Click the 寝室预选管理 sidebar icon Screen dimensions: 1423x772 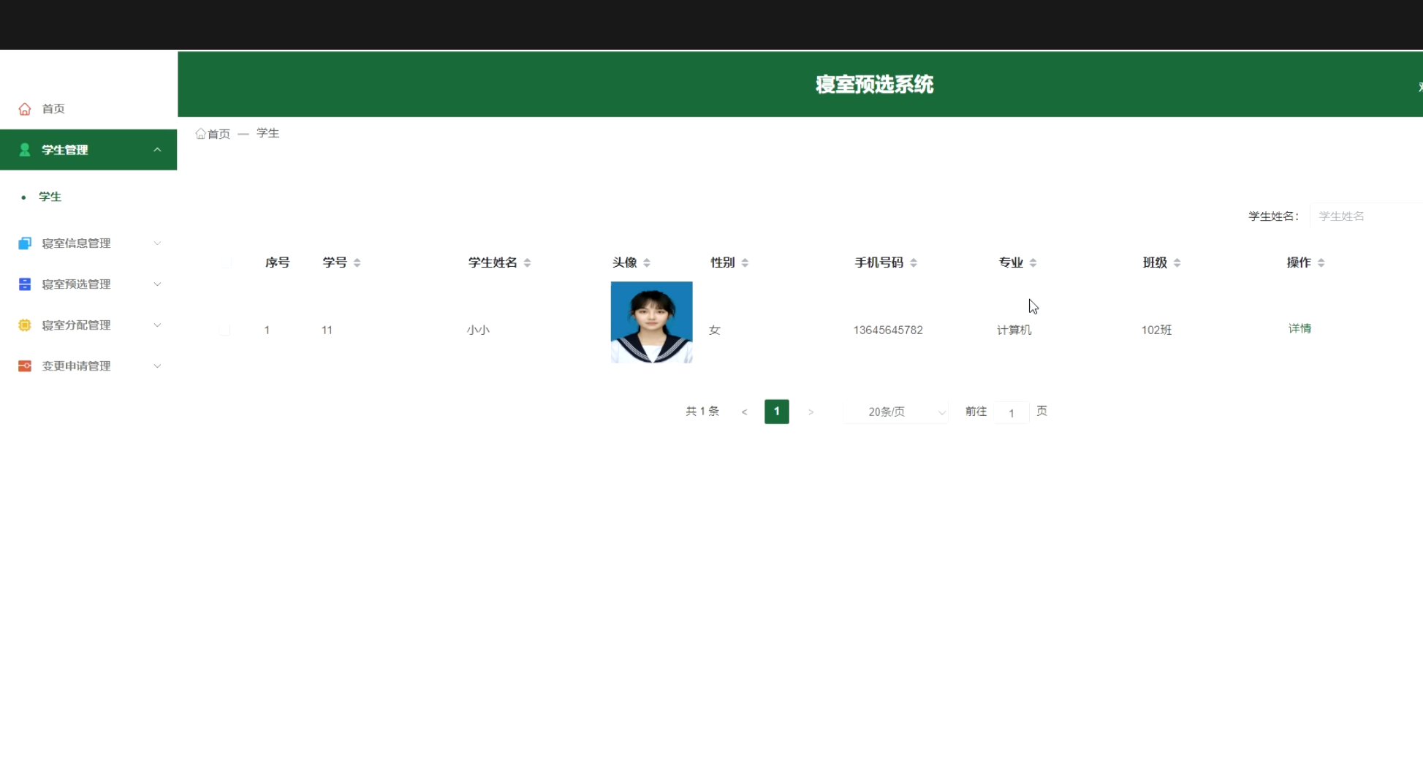point(25,284)
